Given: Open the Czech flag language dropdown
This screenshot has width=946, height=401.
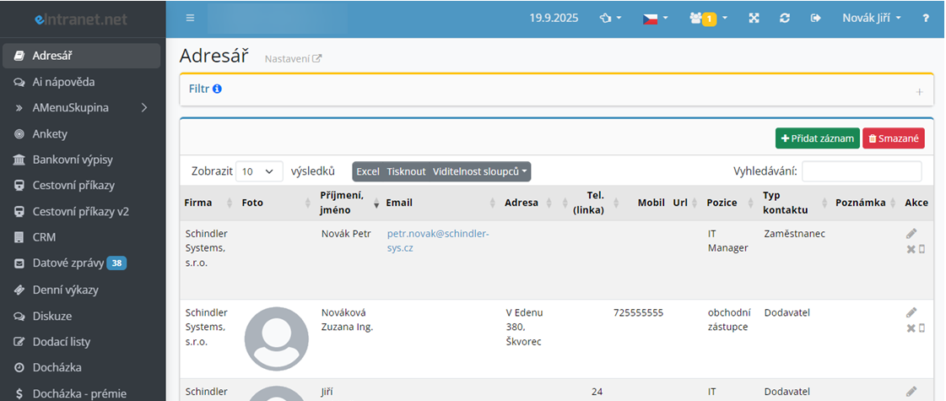Looking at the screenshot, I should [655, 18].
